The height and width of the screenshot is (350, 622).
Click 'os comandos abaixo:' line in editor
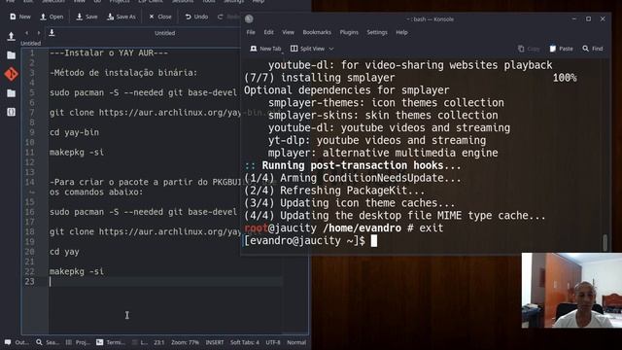coord(96,192)
